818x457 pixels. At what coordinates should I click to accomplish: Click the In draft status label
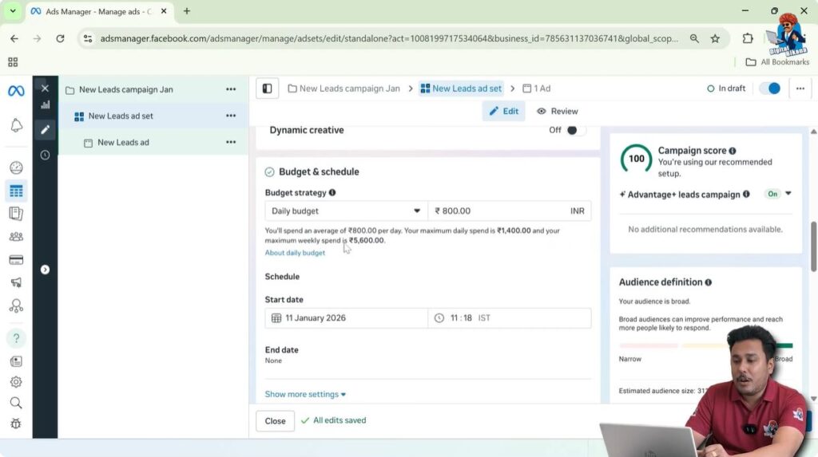[x=725, y=89]
